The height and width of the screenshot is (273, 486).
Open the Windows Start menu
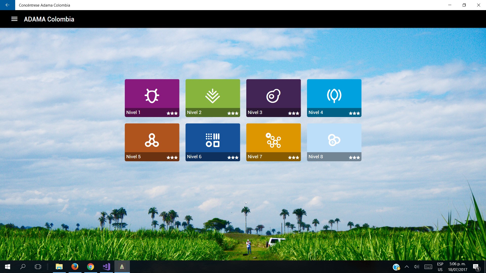(8, 267)
